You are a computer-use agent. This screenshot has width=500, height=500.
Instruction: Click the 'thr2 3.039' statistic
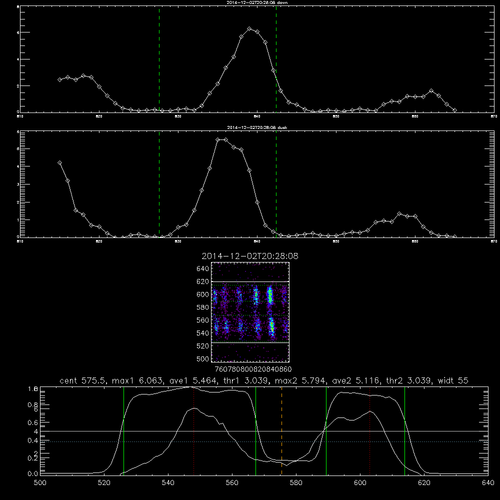pos(409,380)
